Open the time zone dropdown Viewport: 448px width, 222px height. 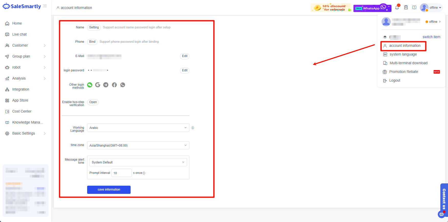click(x=138, y=145)
